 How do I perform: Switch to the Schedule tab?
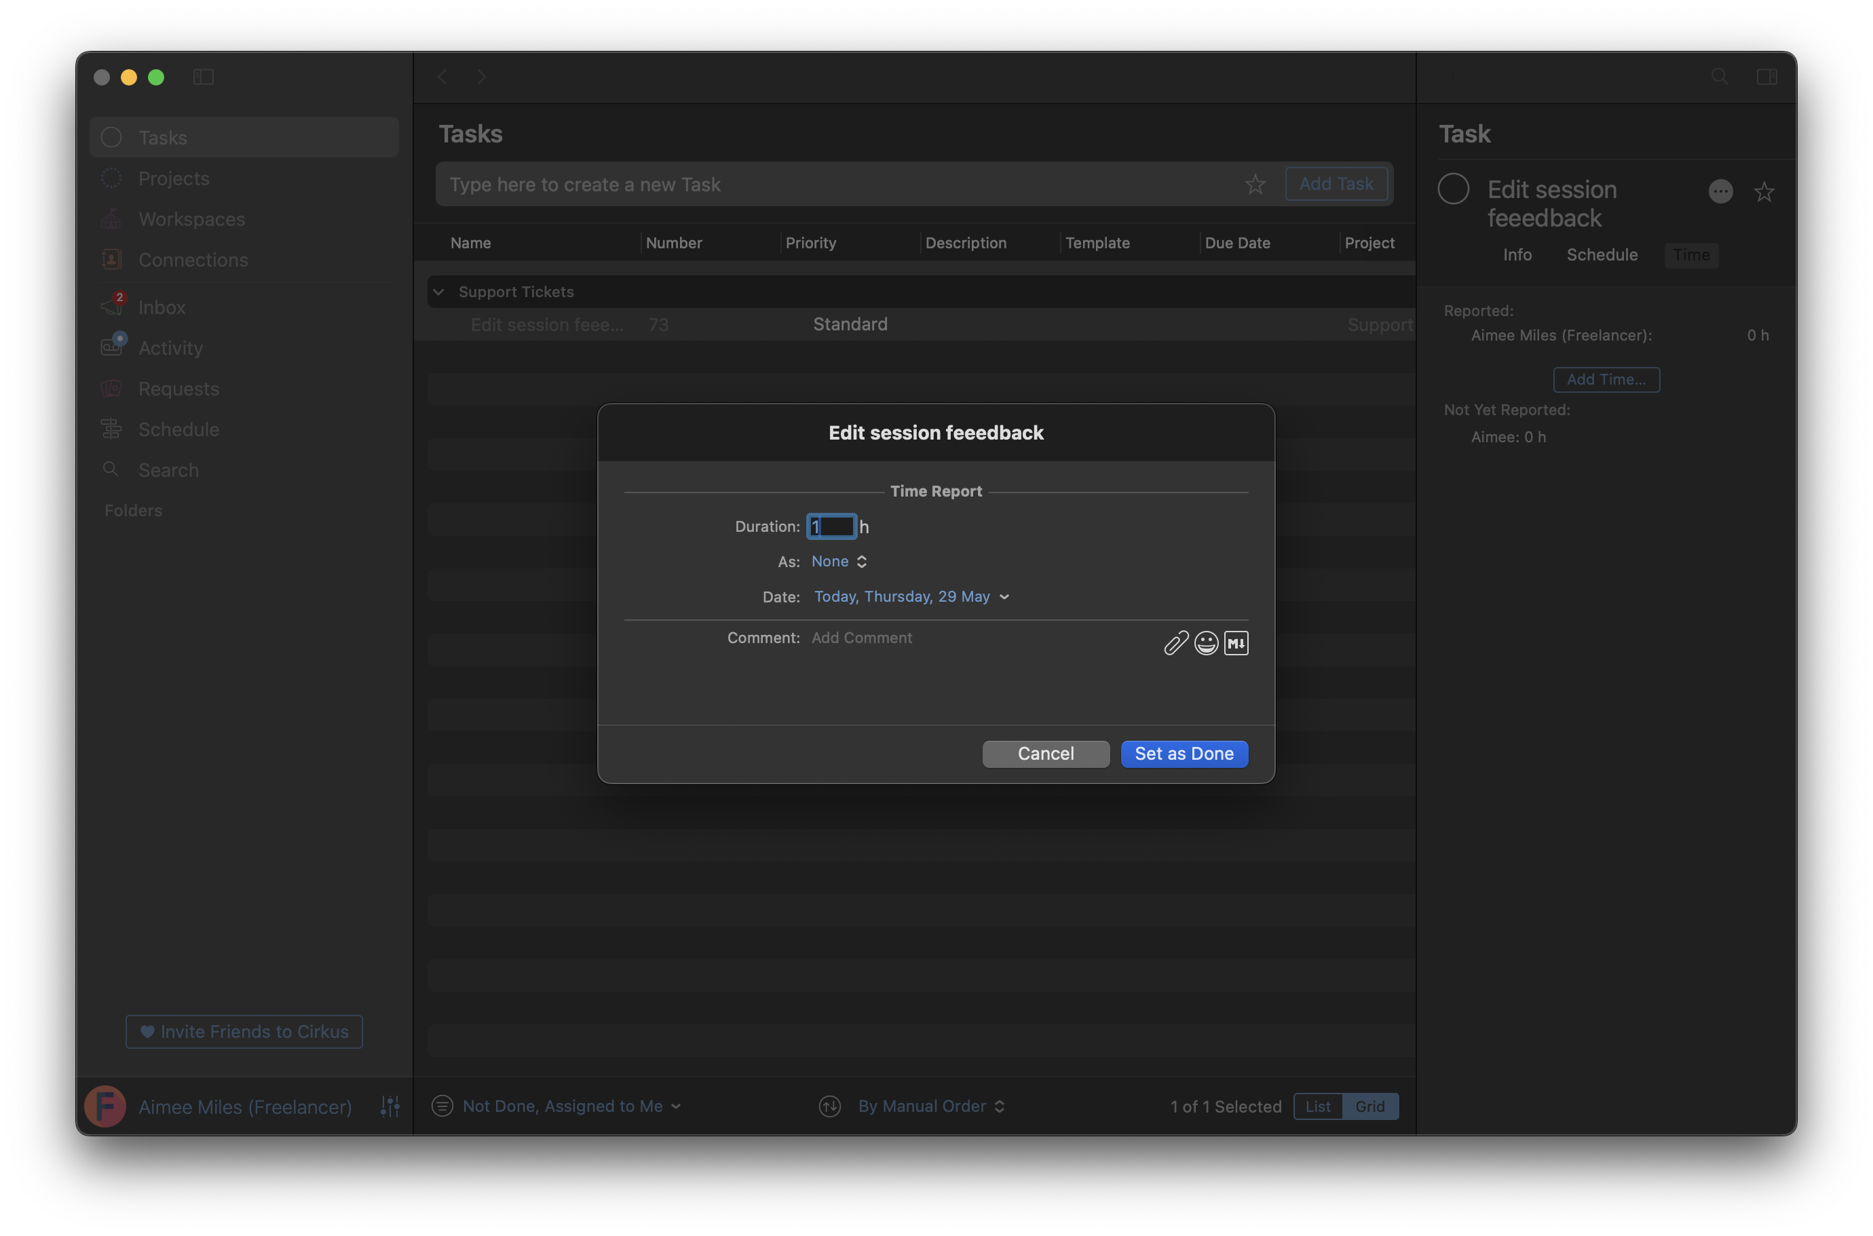(1602, 255)
